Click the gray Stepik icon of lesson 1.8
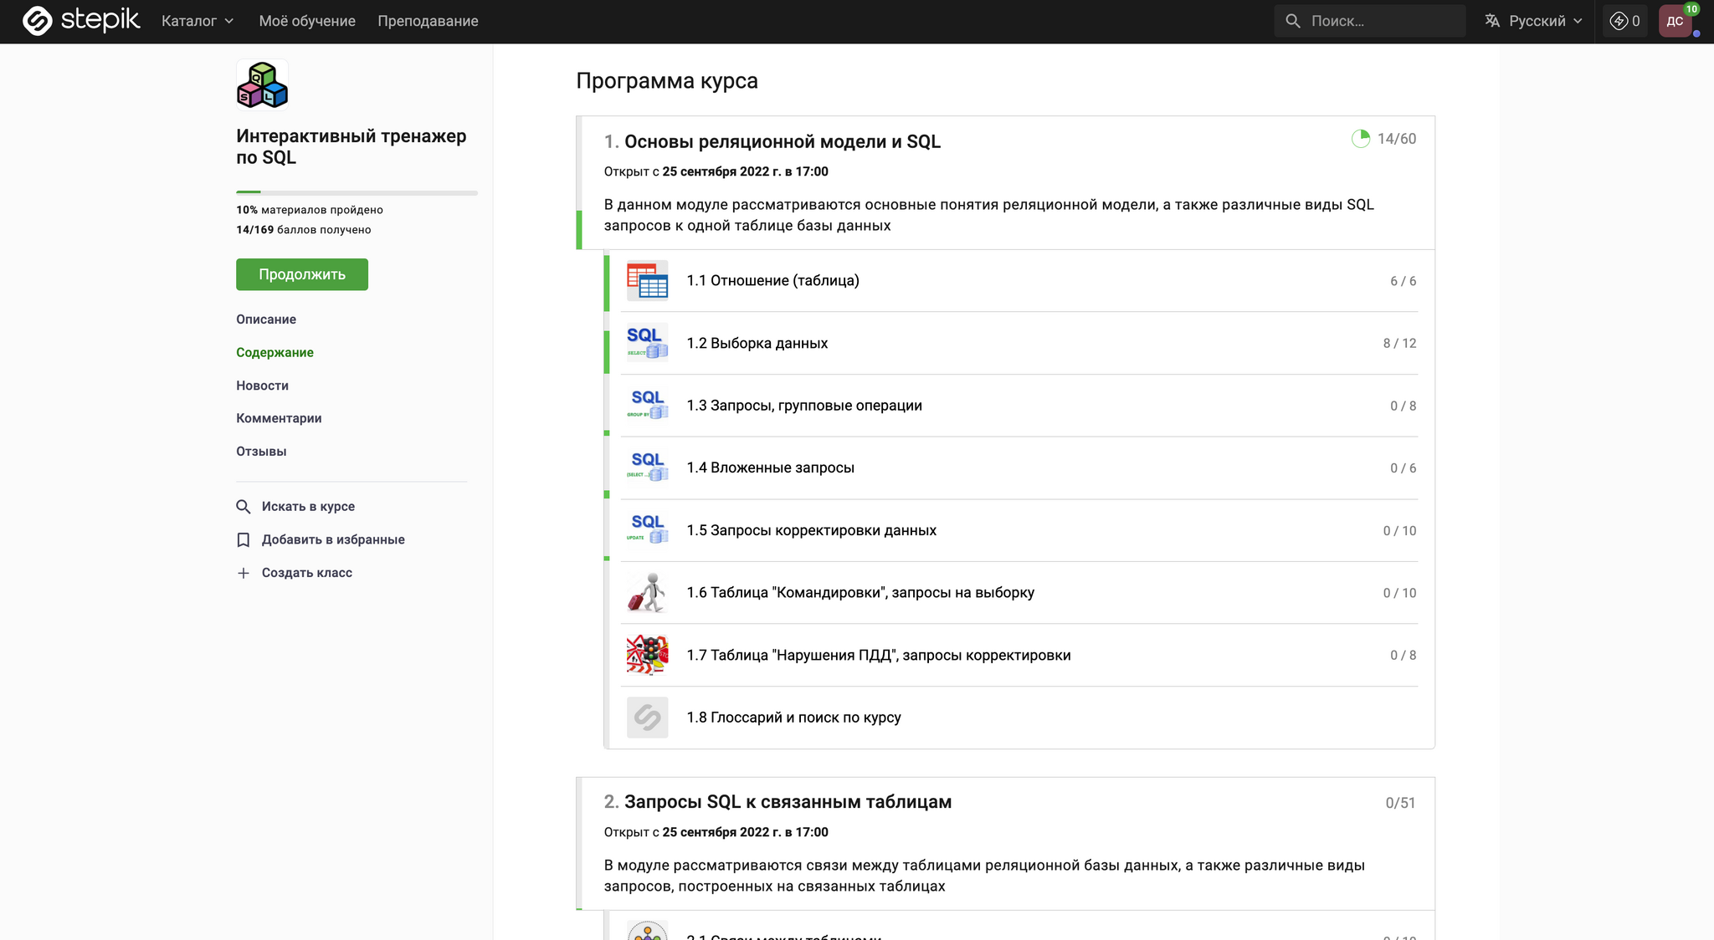1714x940 pixels. point(648,718)
